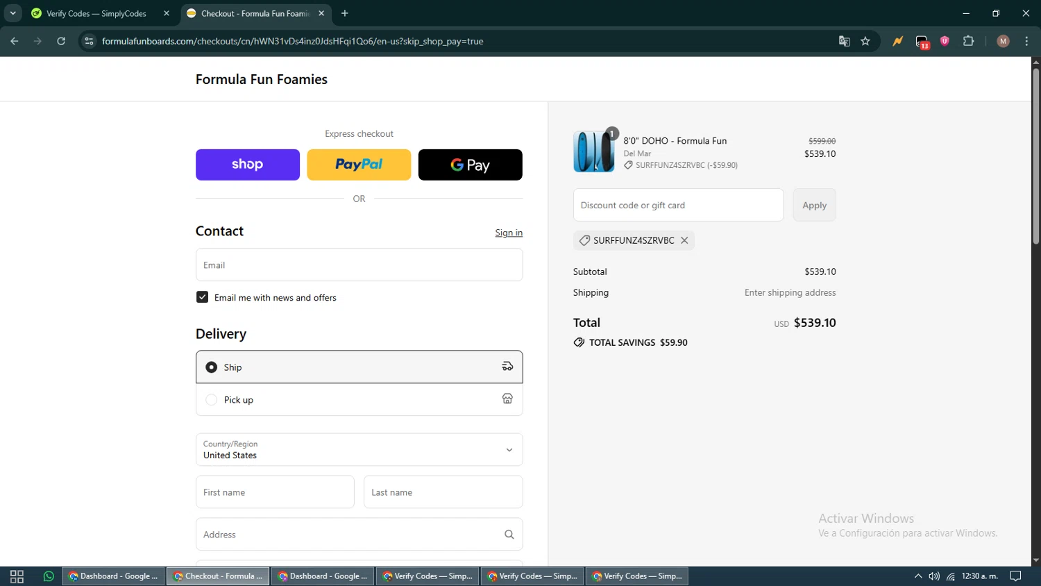Click the Apply discount button
The image size is (1041, 586).
[x=814, y=205]
